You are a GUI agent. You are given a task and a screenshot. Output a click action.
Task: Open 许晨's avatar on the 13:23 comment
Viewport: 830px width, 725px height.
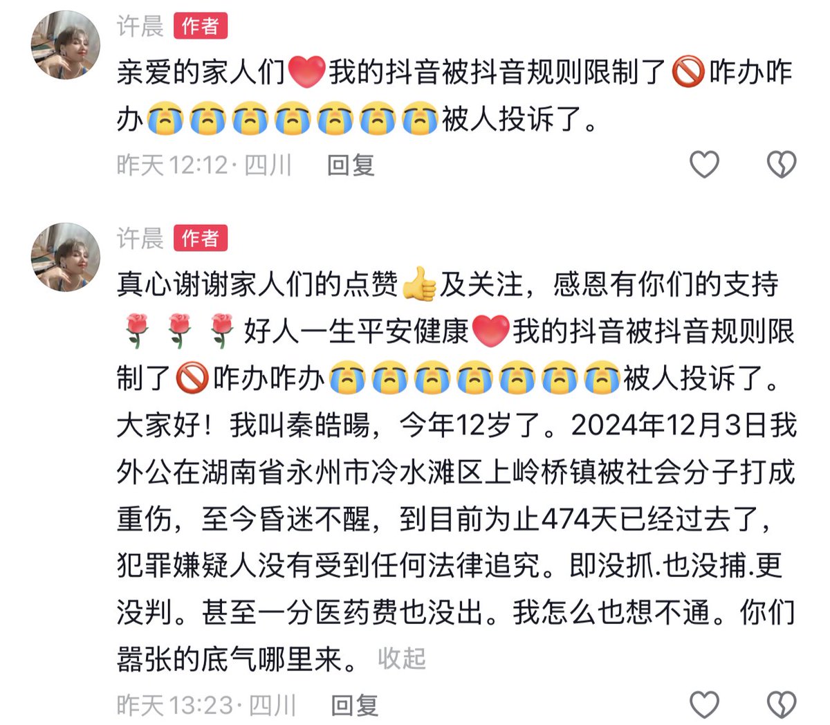(66, 257)
